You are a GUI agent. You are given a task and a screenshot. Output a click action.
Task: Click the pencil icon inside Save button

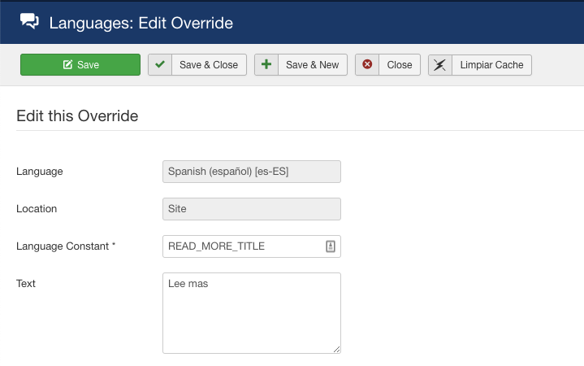(67, 65)
